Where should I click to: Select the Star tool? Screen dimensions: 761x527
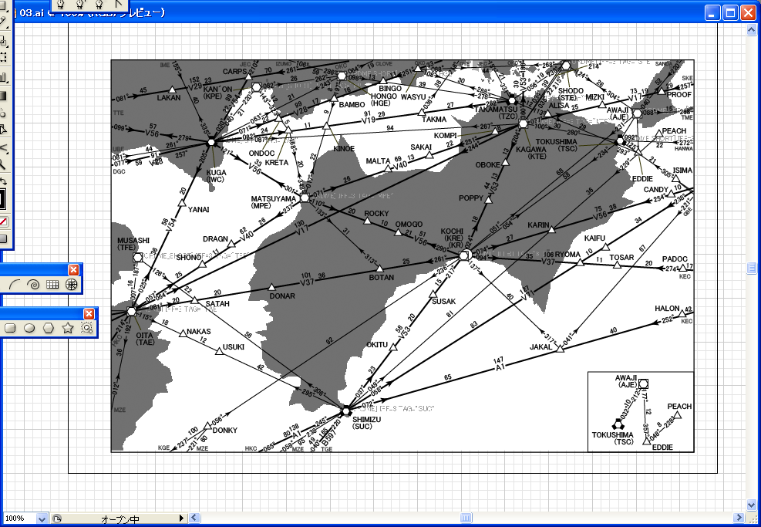tap(67, 329)
